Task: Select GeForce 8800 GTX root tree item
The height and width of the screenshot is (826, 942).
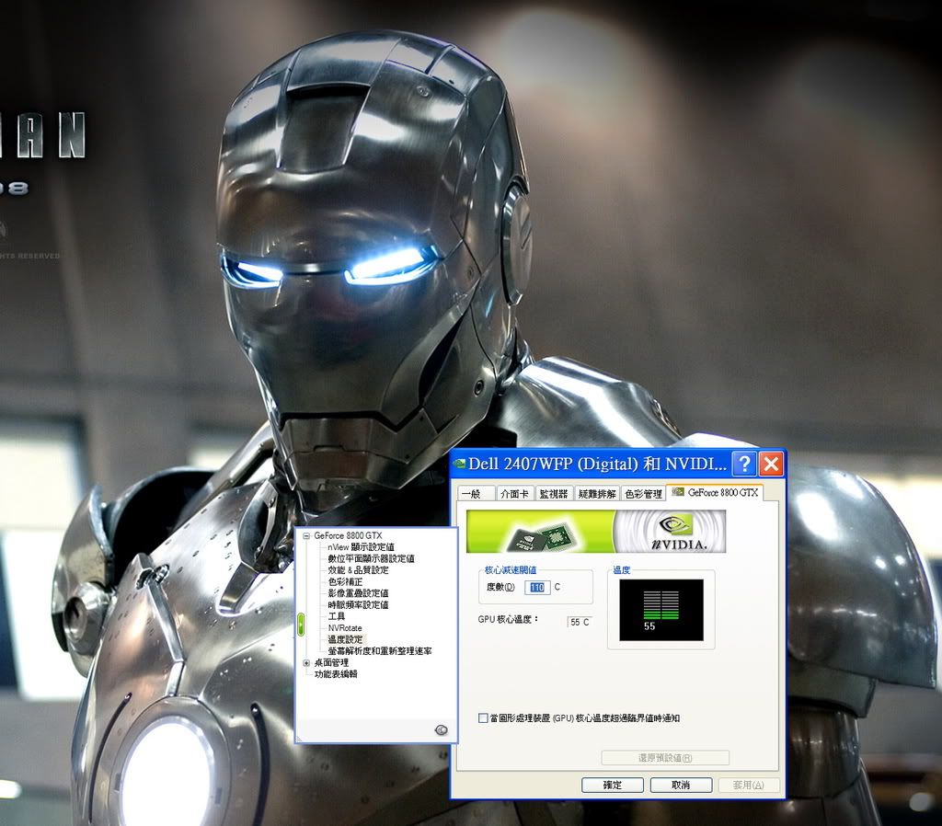Action: pos(348,535)
